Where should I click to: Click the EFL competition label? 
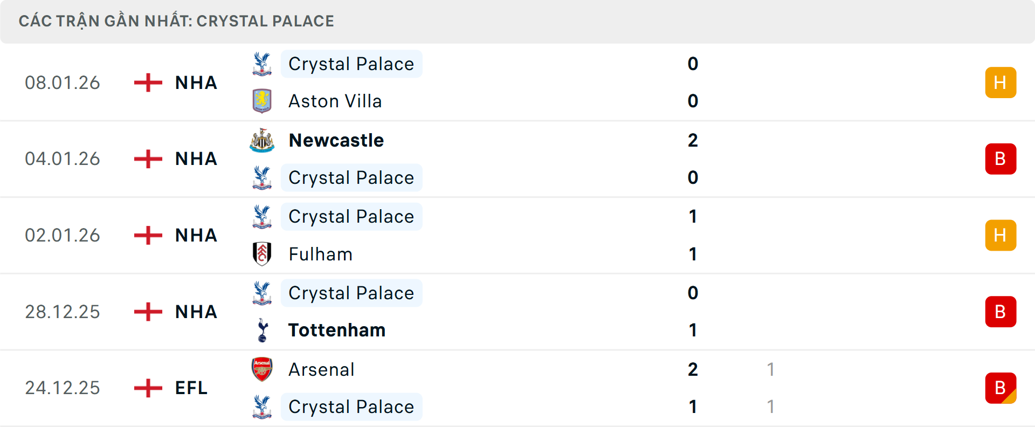(190, 388)
